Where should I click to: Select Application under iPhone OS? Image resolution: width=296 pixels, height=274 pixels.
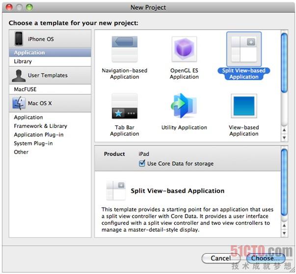[50, 53]
